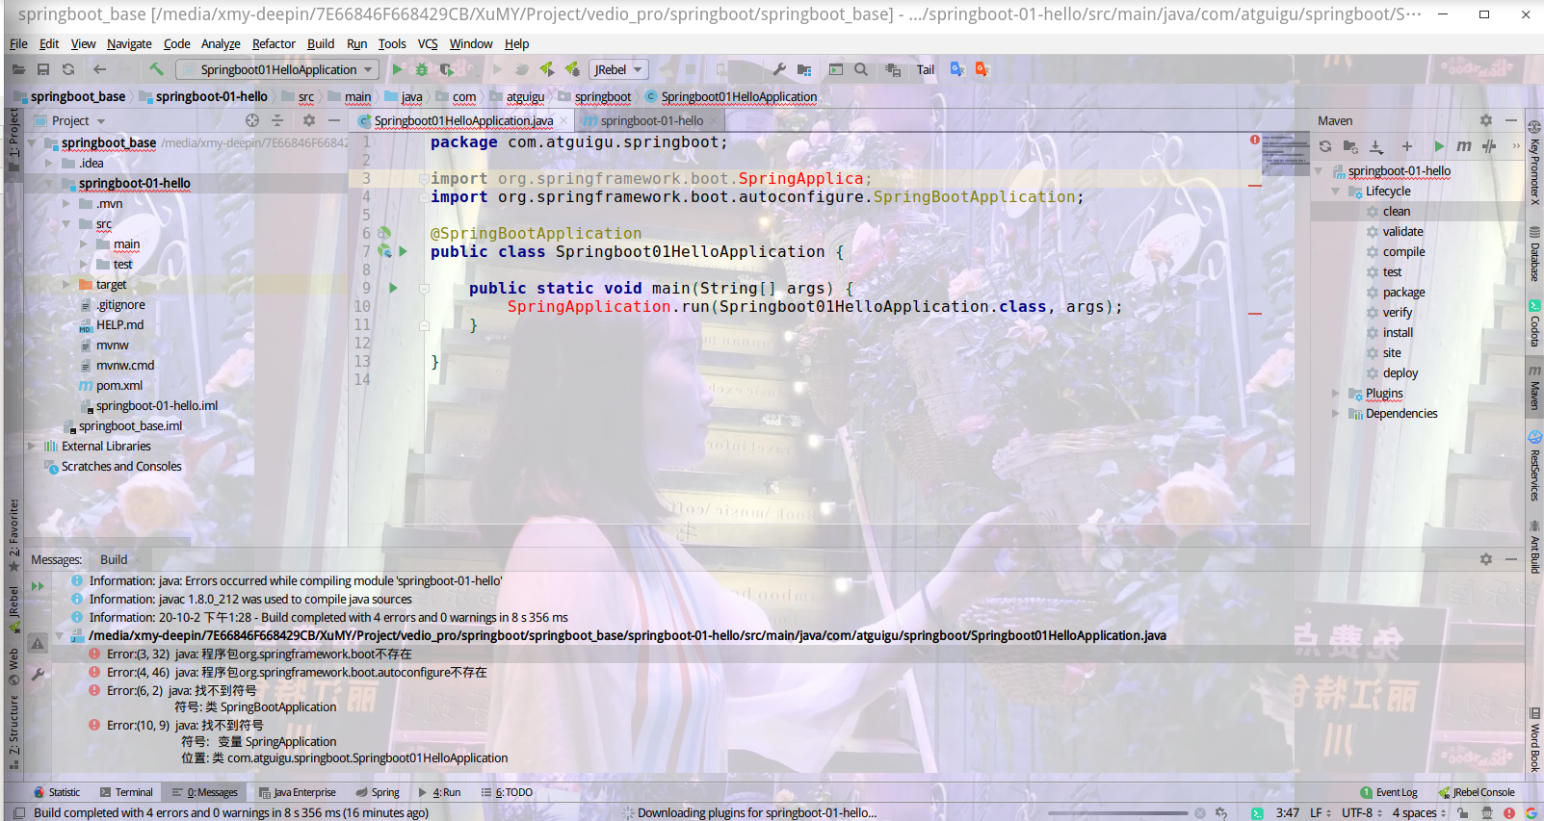Open the JRebel Console
This screenshot has width=1544, height=821.
(x=1476, y=792)
